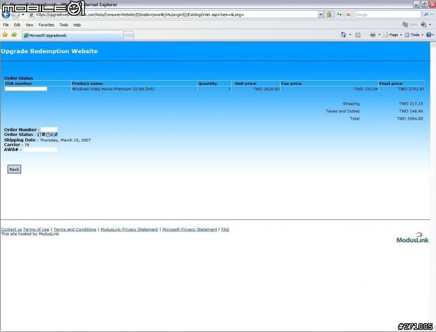Screen dimensions: 436x332
Task: Open the address bar history dropdown
Action: pos(321,15)
